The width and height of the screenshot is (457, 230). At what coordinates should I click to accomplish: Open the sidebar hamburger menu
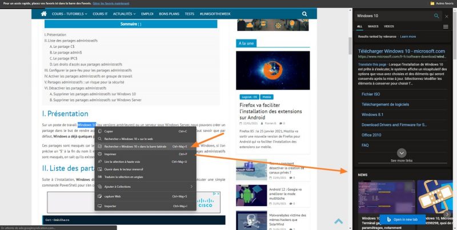tap(446, 26)
